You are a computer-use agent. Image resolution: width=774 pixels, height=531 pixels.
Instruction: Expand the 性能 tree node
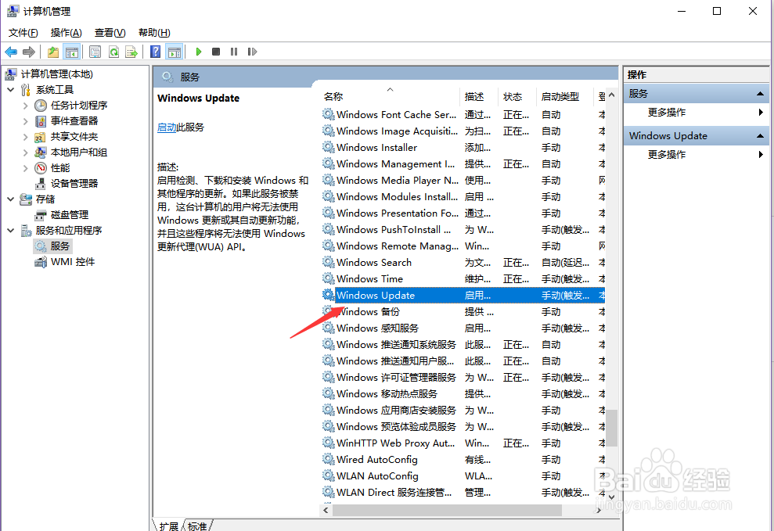[x=26, y=168]
